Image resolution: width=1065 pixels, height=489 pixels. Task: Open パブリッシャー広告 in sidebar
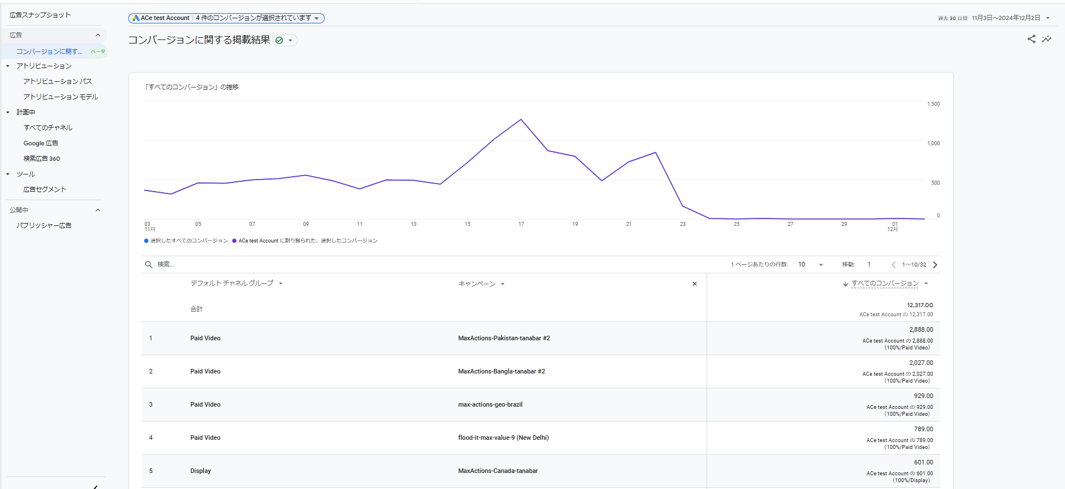(44, 225)
